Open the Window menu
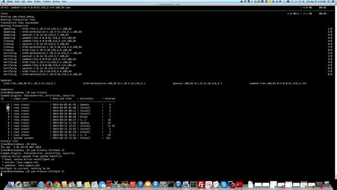The width and height of the screenshot is (337, 190). coord(56,1)
